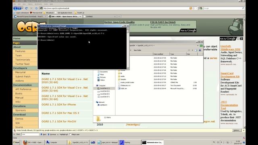Image resolution: width=258 pixels, height=145 pixels.
Task: Open Explorer view options dropdown arrow
Action: 192,50
